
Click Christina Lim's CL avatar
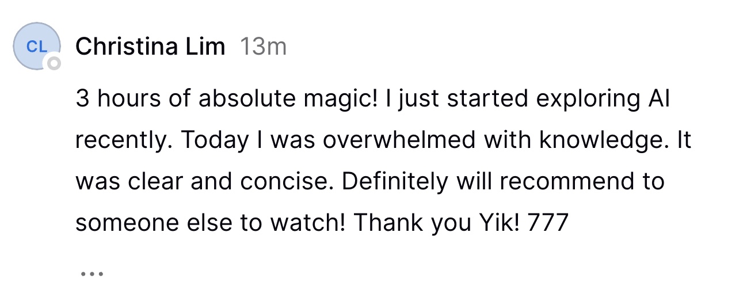pyautogui.click(x=36, y=47)
